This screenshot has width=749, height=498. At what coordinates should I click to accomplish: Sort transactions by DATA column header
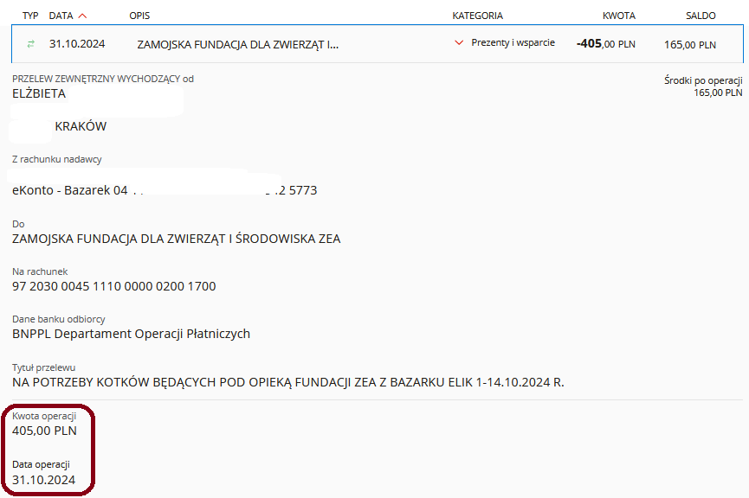pyautogui.click(x=61, y=16)
